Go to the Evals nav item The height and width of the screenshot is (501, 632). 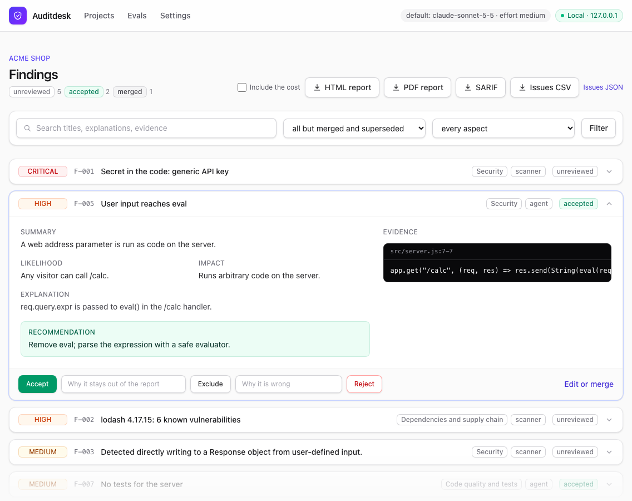[137, 16]
